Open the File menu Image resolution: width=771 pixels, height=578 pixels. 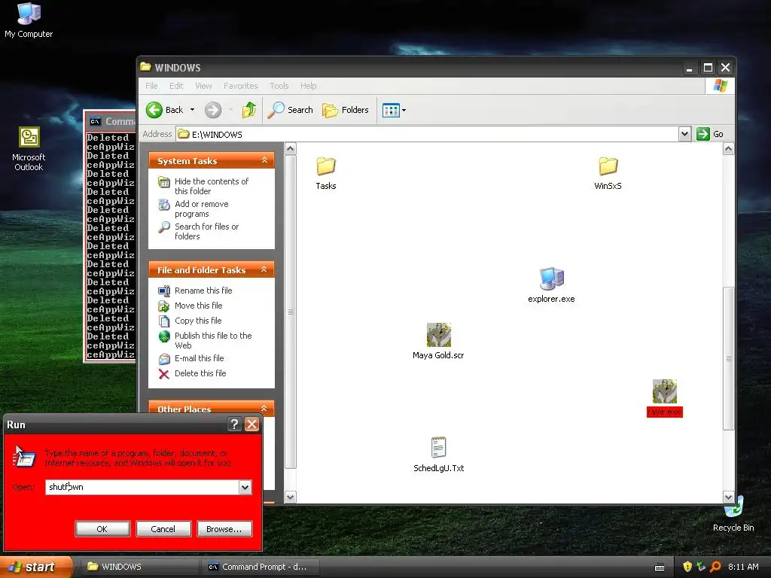coord(151,86)
